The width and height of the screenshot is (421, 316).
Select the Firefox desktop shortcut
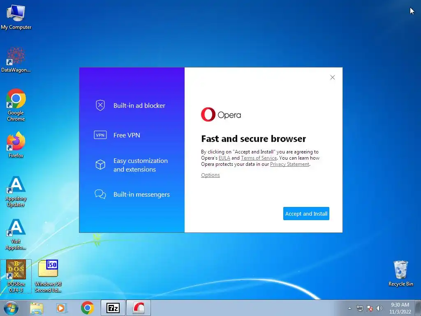point(16,144)
